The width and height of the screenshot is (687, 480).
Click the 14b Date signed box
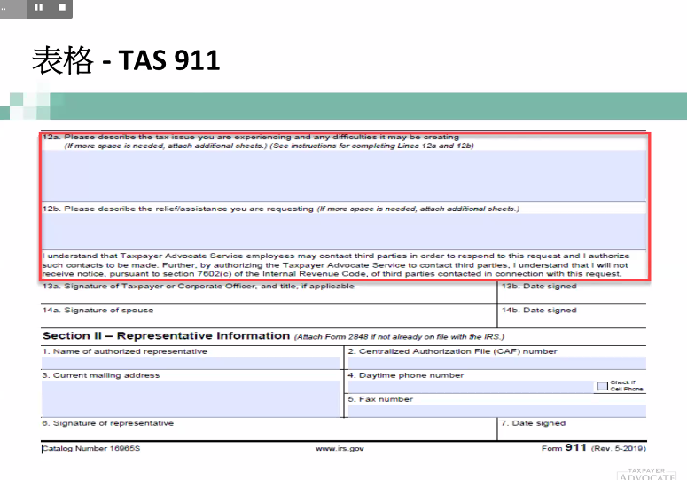pos(572,317)
